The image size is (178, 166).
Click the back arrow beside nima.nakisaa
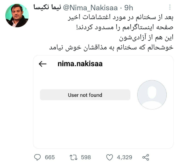pos(43,64)
